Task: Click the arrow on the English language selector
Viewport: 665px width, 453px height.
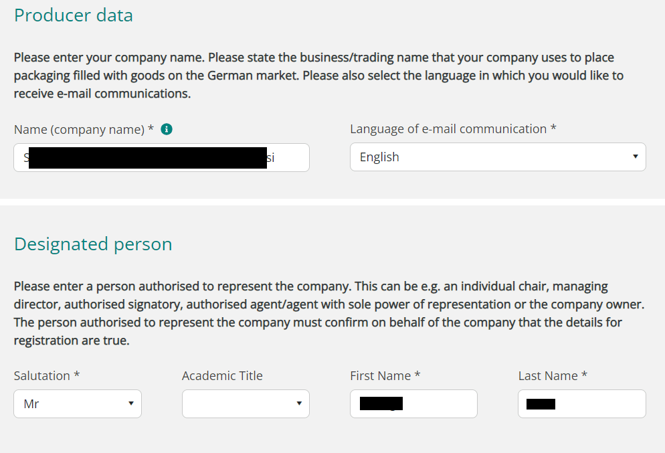Action: [x=636, y=157]
